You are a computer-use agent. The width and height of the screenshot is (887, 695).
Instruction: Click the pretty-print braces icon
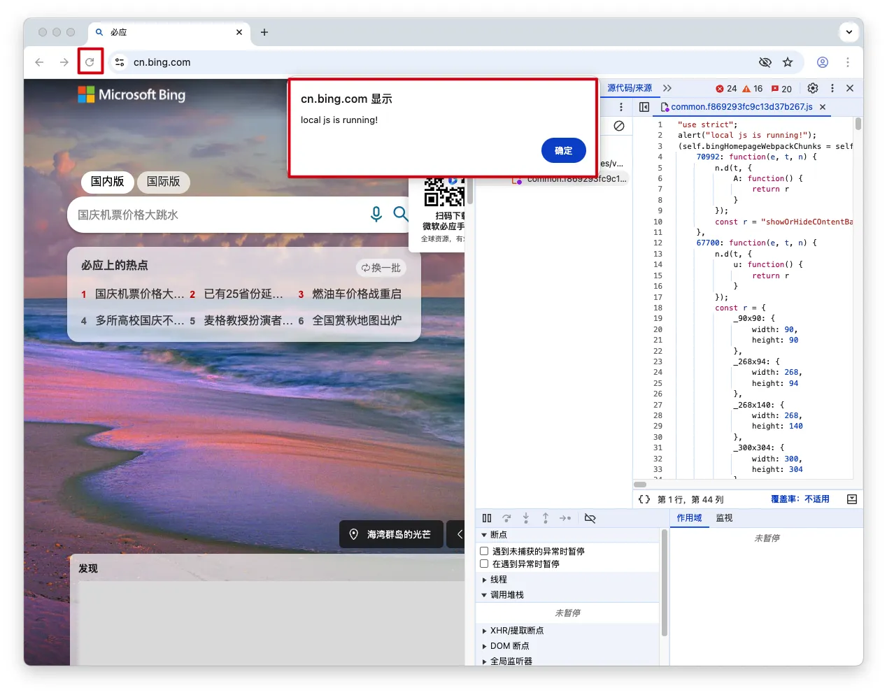(644, 499)
